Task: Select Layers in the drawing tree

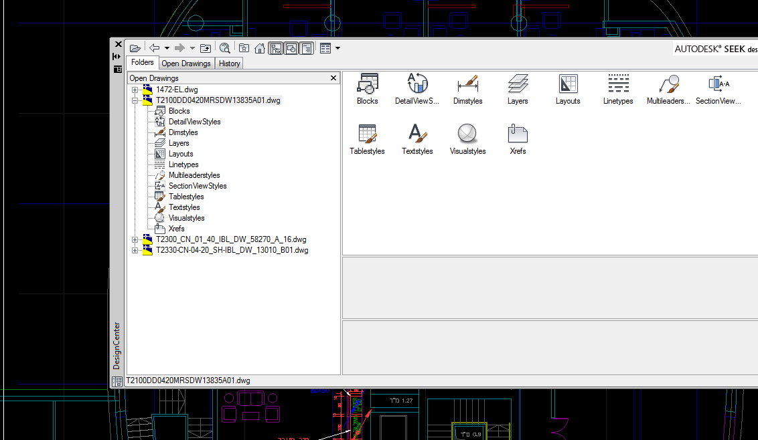Action: [x=179, y=143]
